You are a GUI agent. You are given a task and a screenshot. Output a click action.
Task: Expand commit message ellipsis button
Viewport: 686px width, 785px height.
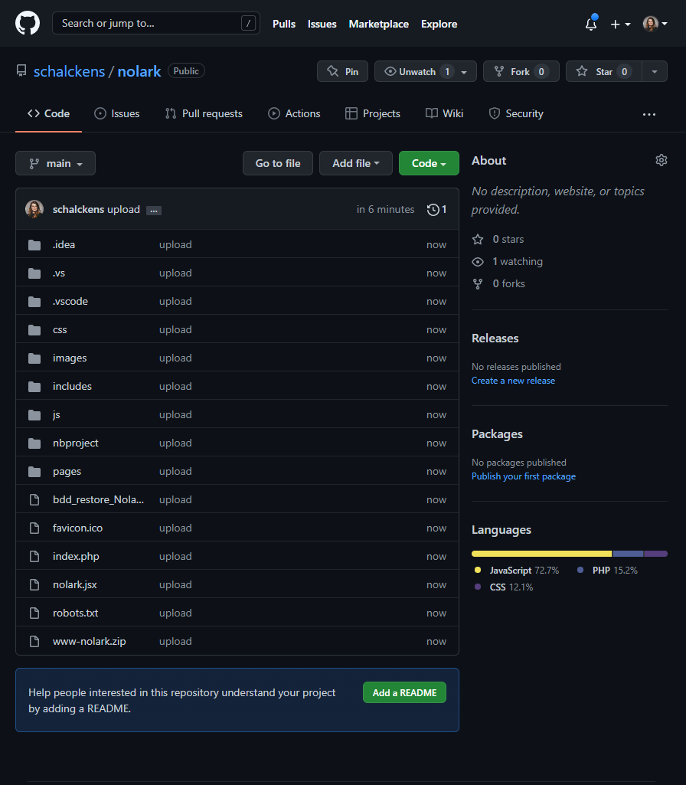point(154,211)
